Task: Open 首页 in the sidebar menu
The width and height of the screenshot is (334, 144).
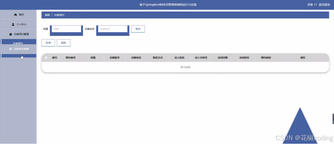Action: point(18,15)
